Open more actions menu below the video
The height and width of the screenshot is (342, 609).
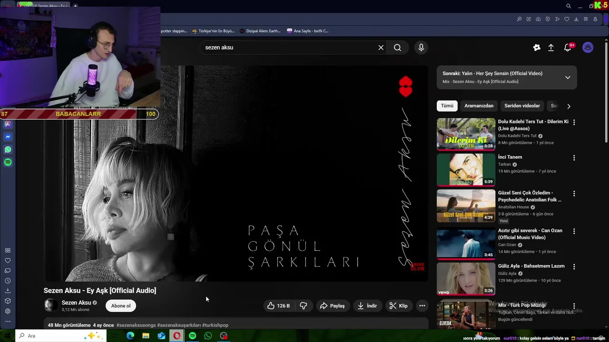(422, 306)
